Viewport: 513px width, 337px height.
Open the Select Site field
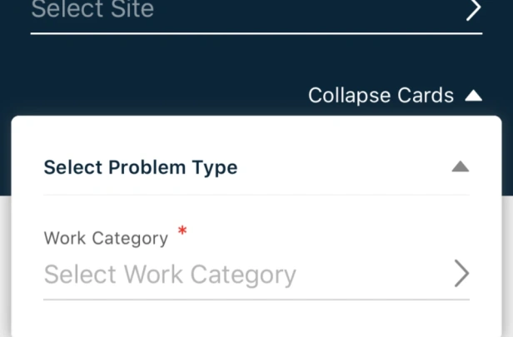[256, 13]
